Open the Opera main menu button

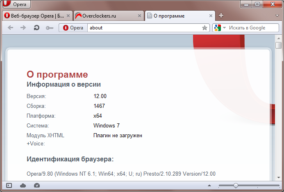16,4
